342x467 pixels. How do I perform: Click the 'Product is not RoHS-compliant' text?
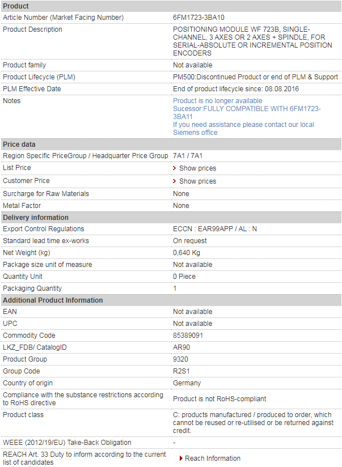coord(219,399)
